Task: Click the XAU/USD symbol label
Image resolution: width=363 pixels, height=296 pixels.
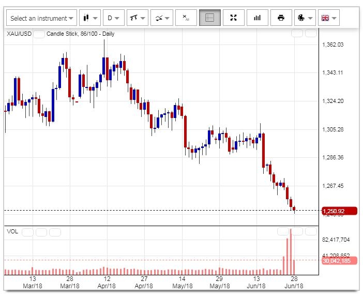Action: 18,34
